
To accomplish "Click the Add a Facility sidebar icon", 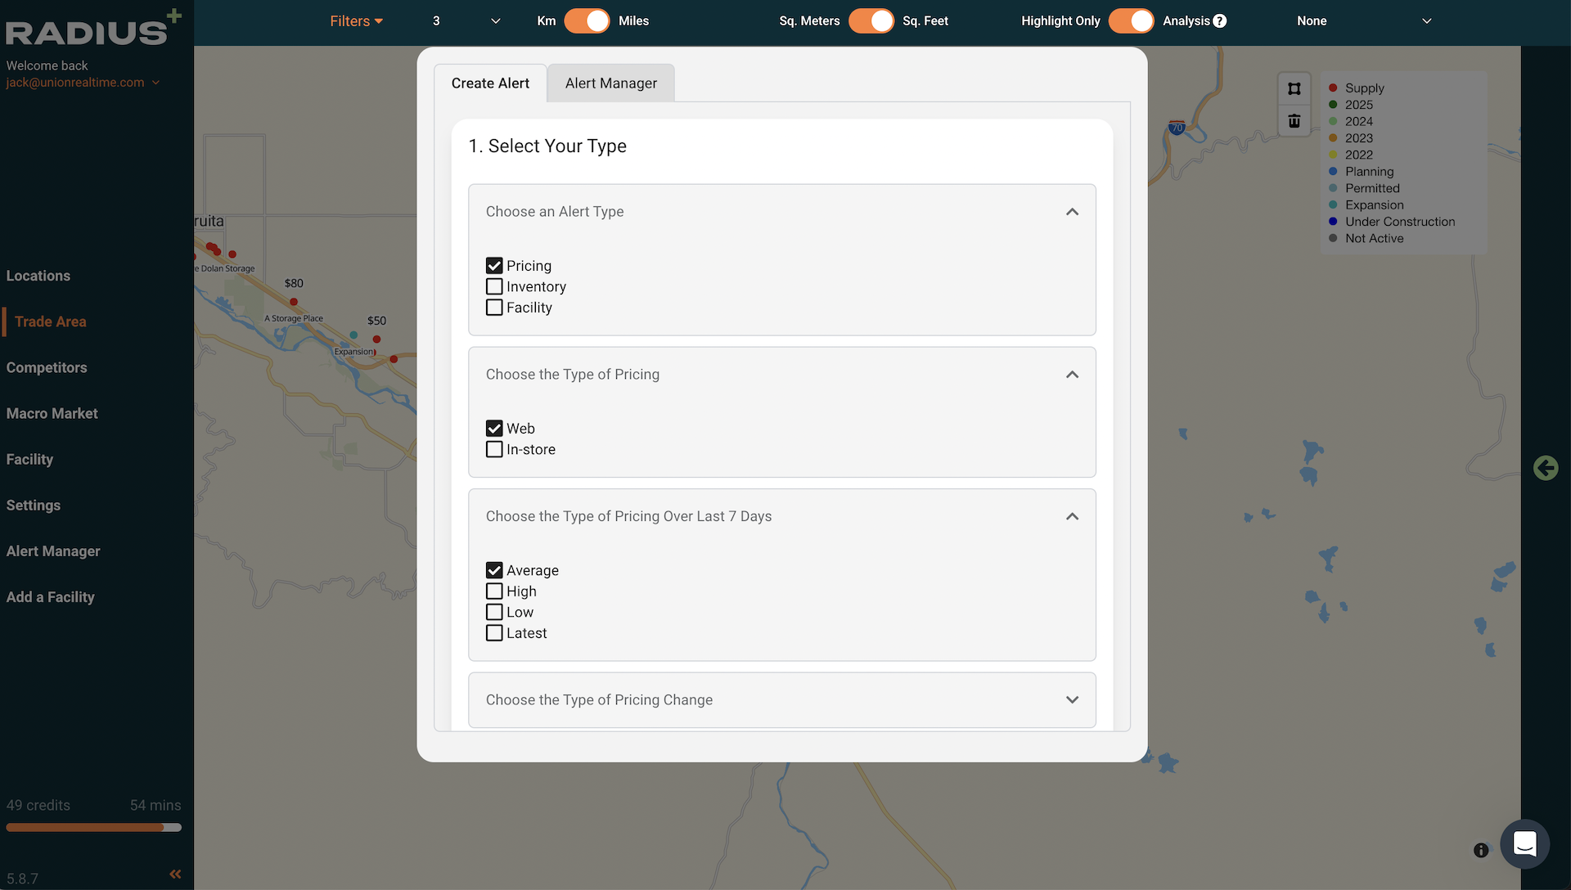I will click(x=50, y=596).
